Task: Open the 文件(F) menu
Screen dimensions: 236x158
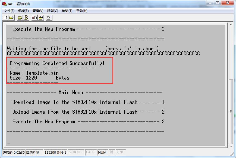Action: pyautogui.click(x=9, y=11)
